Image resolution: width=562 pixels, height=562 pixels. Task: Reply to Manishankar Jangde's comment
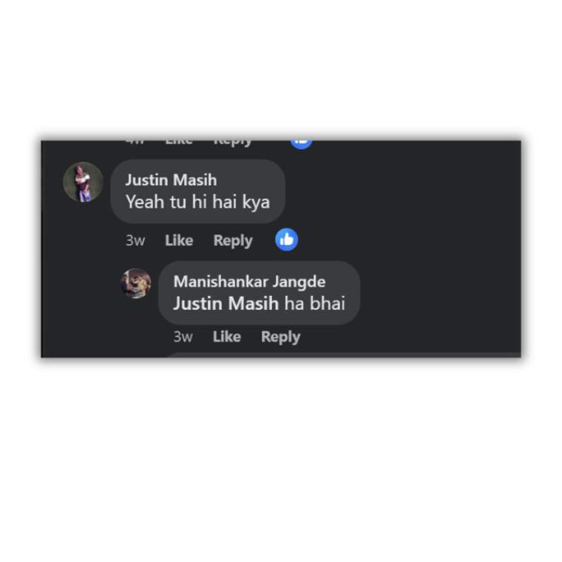coord(281,337)
